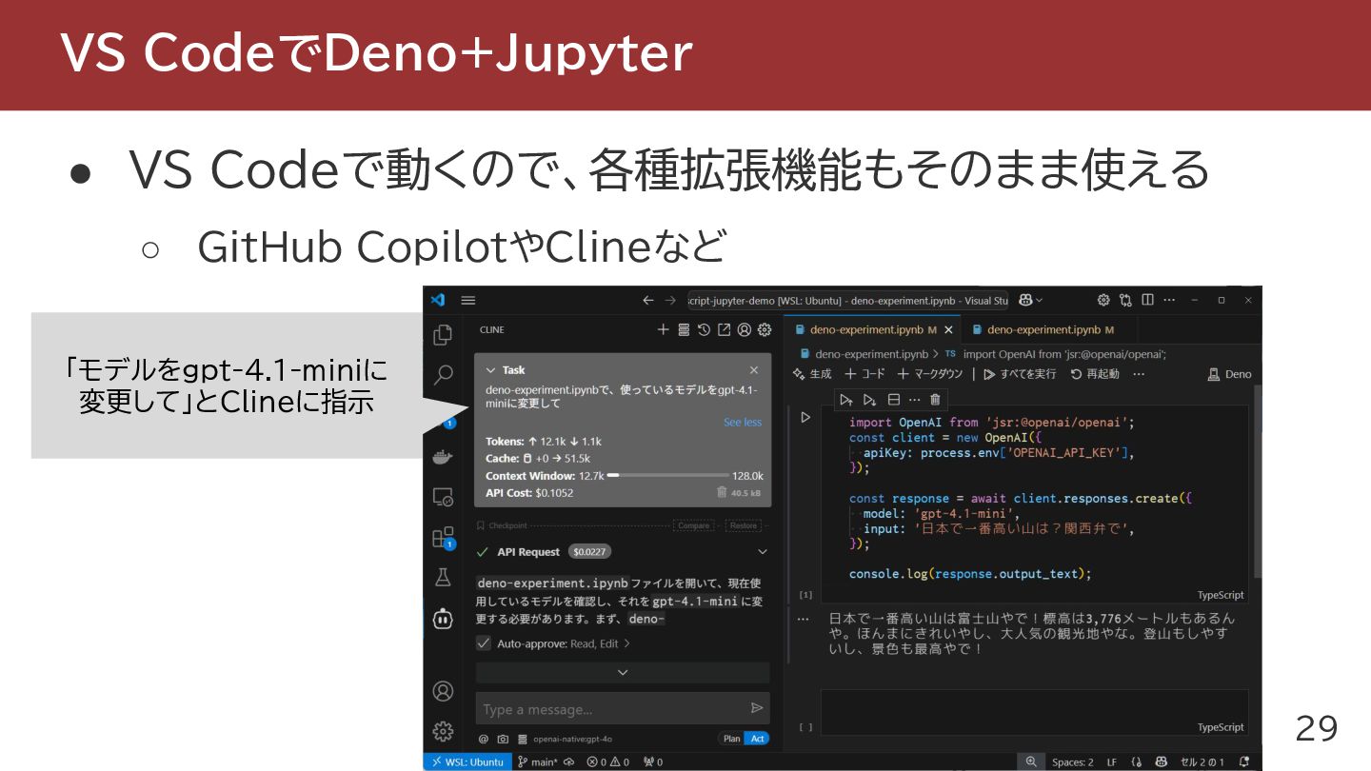Open model selector openai-native:gpt-4o
Screen dimensions: 1371x771
572,739
